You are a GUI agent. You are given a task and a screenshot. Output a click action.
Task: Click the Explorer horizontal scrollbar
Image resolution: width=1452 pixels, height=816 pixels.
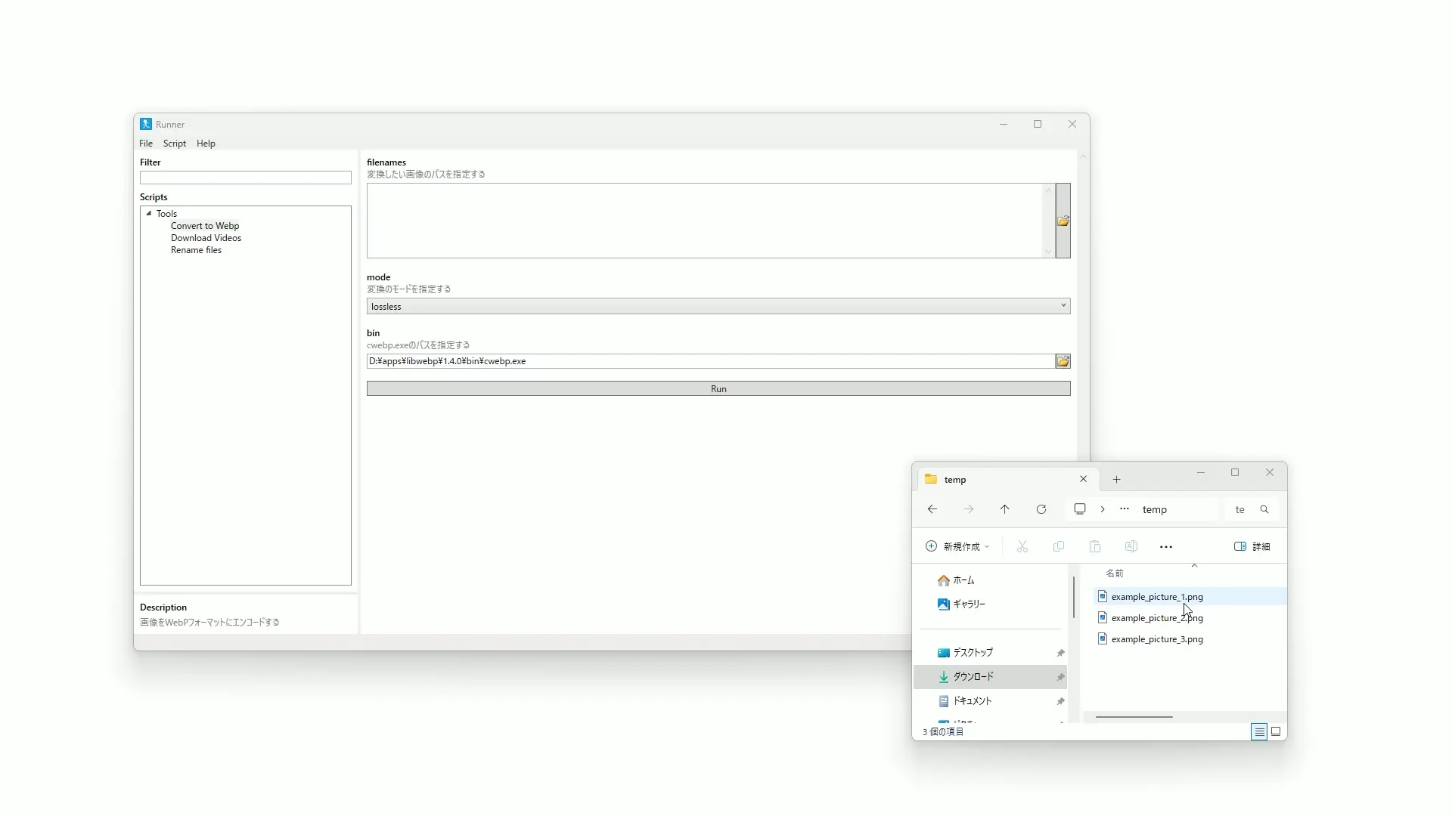[x=1134, y=717]
